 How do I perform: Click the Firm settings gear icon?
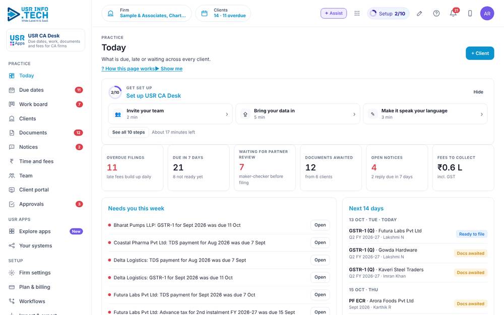tap(12, 273)
